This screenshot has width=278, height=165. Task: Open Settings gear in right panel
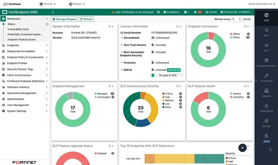[x=266, y=121]
